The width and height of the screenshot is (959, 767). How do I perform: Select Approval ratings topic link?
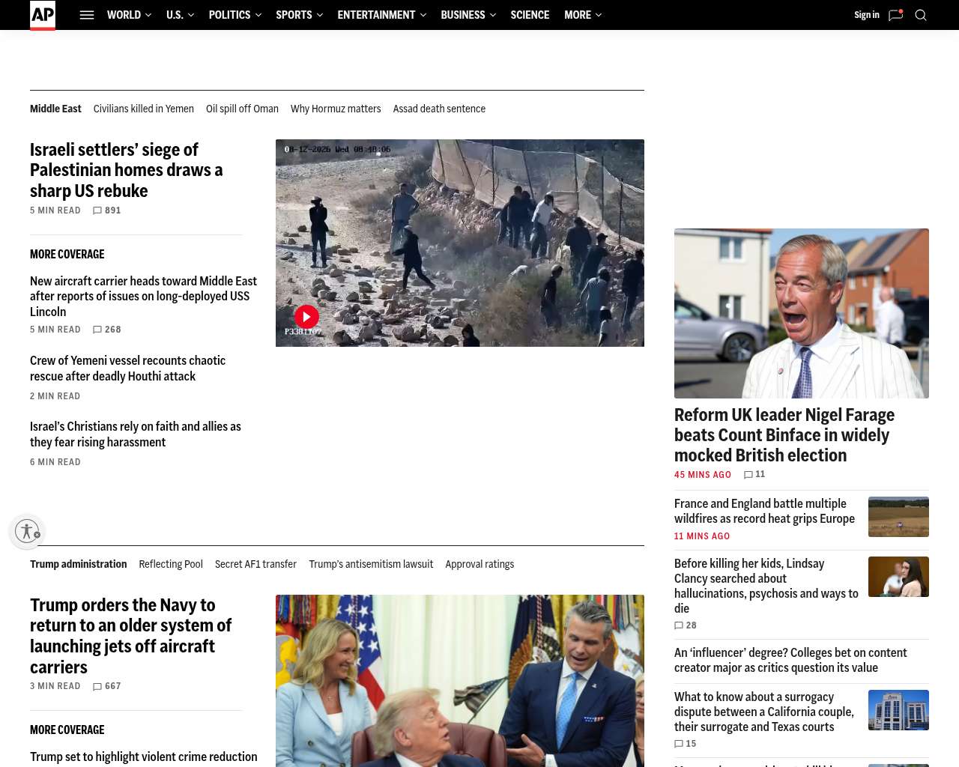click(479, 564)
